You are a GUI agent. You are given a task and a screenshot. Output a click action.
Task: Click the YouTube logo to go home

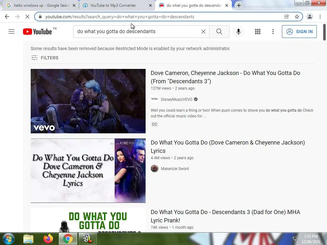point(37,32)
